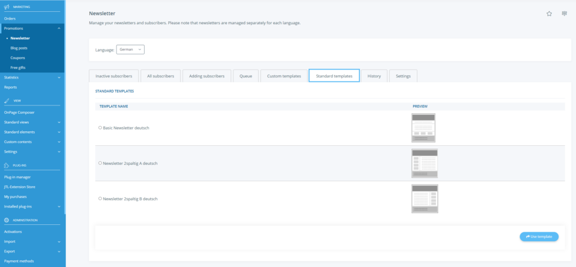Click the Newsletter 2spaltig B preview thumbnail
Viewport: 576px width, 267px height.
(x=425, y=199)
